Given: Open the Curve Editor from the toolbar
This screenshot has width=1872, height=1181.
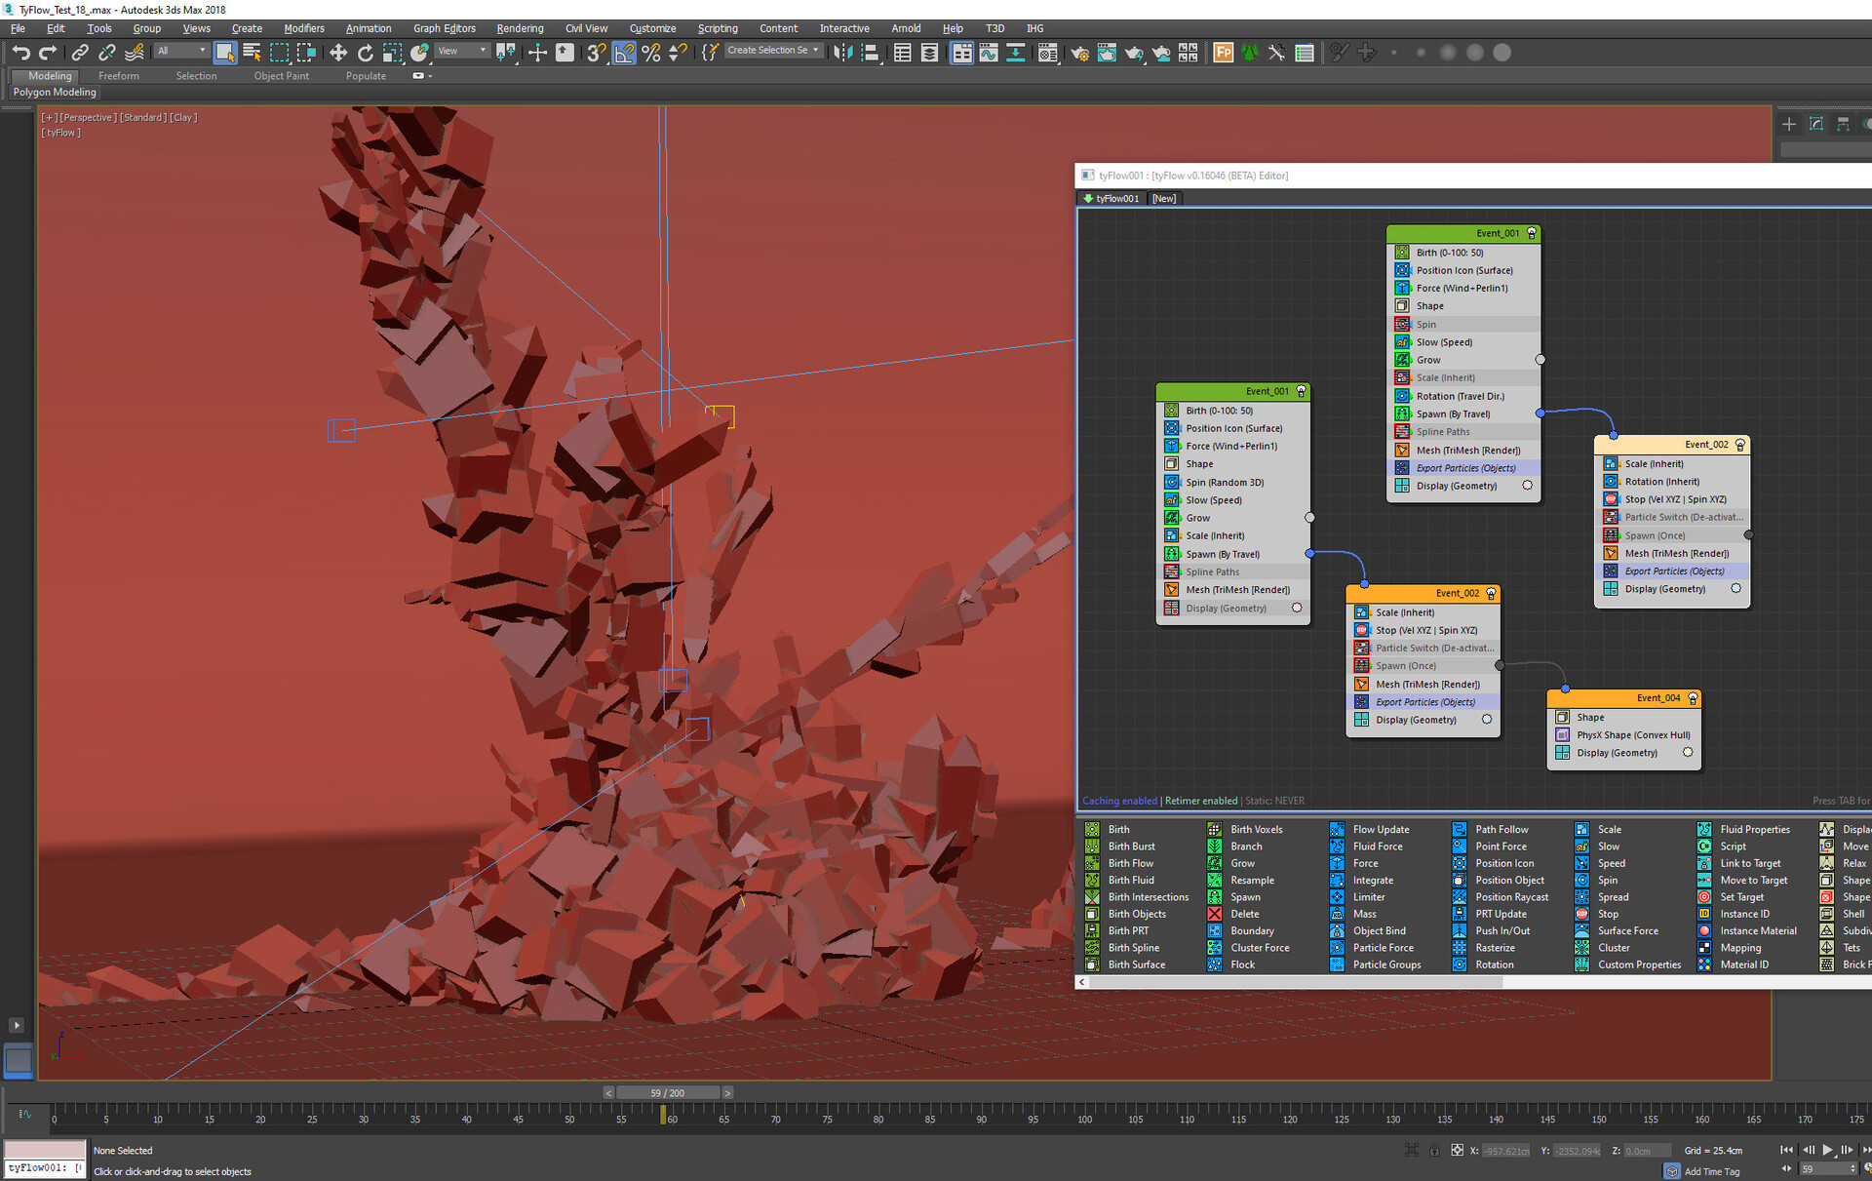Looking at the screenshot, I should (x=989, y=53).
